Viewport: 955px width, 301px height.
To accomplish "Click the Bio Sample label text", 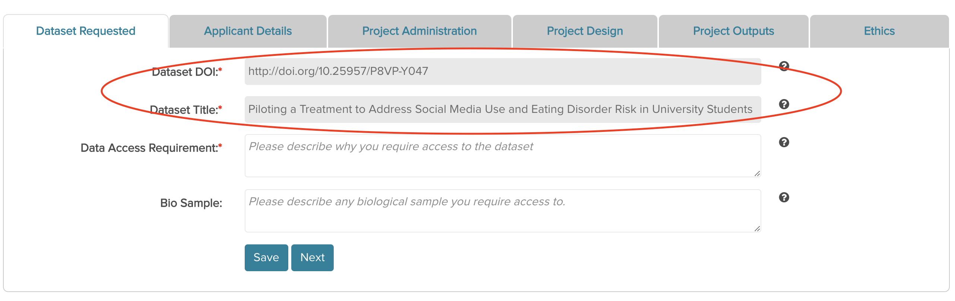I will [x=191, y=203].
